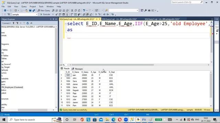Click the Database Engine Query icon
220x123 pixels.
(53, 11)
